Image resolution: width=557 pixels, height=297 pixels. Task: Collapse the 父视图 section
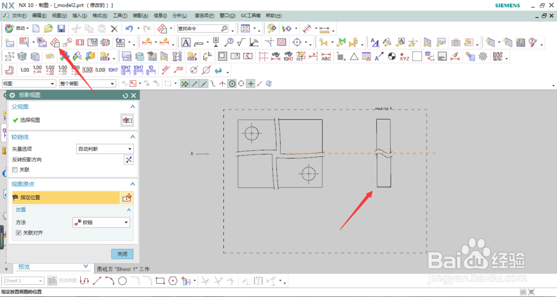click(x=133, y=106)
